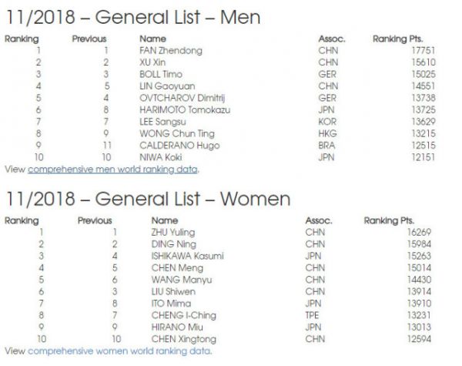The height and width of the screenshot is (366, 462).
Task: Select HARIMOTO Tomokazu name
Action: point(185,109)
